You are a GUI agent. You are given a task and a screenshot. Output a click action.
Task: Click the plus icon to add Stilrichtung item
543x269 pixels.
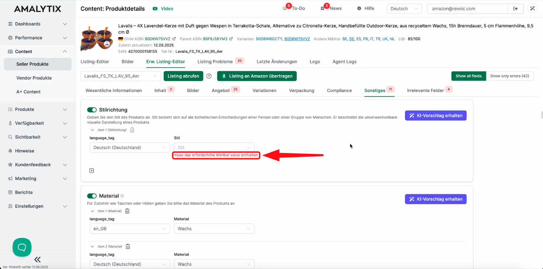coord(92,171)
